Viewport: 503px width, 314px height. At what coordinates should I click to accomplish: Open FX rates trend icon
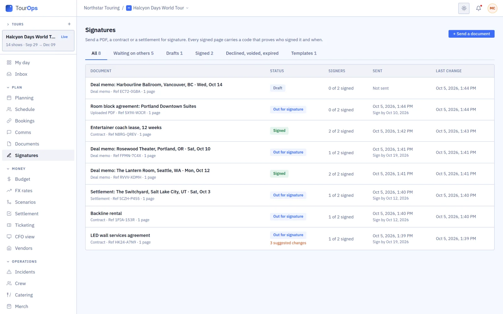point(9,191)
